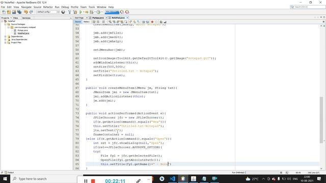
Task: Stop the screen recording red button
Action: pyautogui.click(x=93, y=181)
